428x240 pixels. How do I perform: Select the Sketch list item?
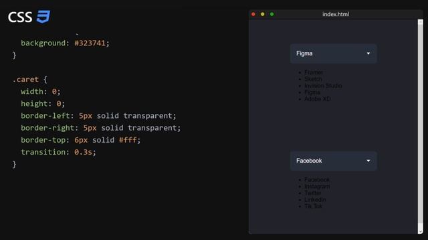pos(313,79)
